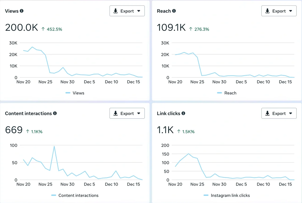302x203 pixels.
Task: Click the Export label on the Reach card
Action: click(x=279, y=11)
